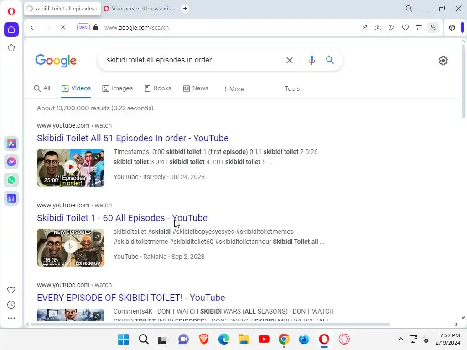This screenshot has height=350, width=467.
Task: Play the 36:35 New Episodes thumbnail
Action: point(71,247)
